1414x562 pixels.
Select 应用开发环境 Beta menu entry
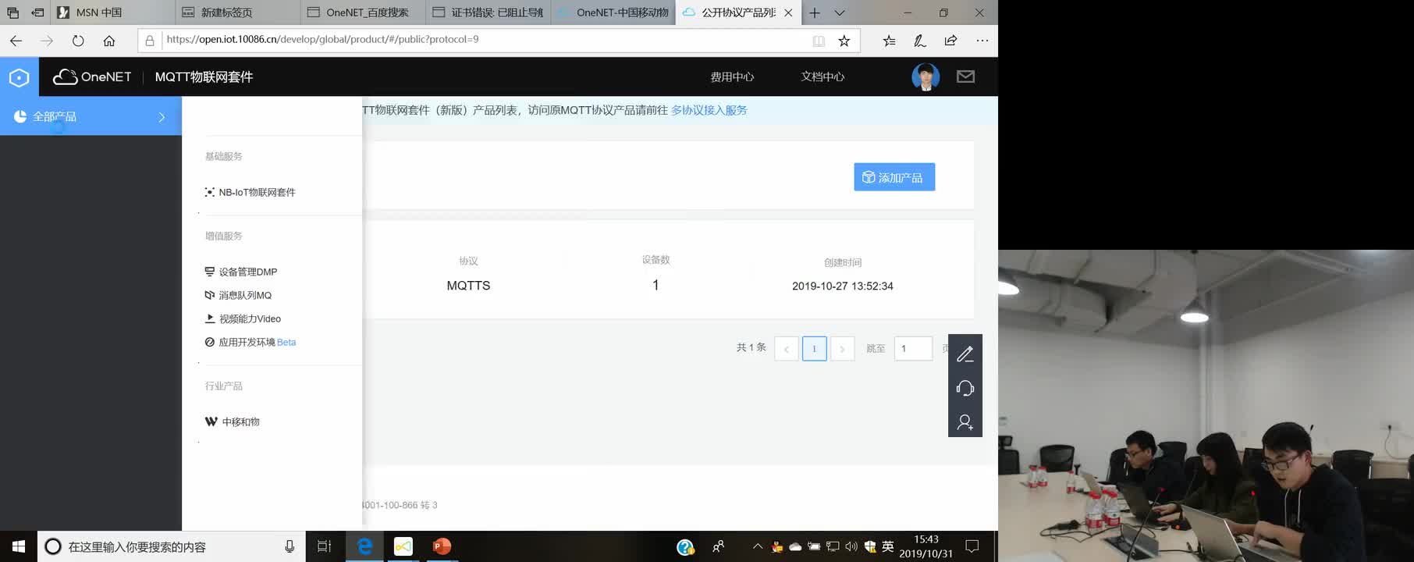(250, 342)
